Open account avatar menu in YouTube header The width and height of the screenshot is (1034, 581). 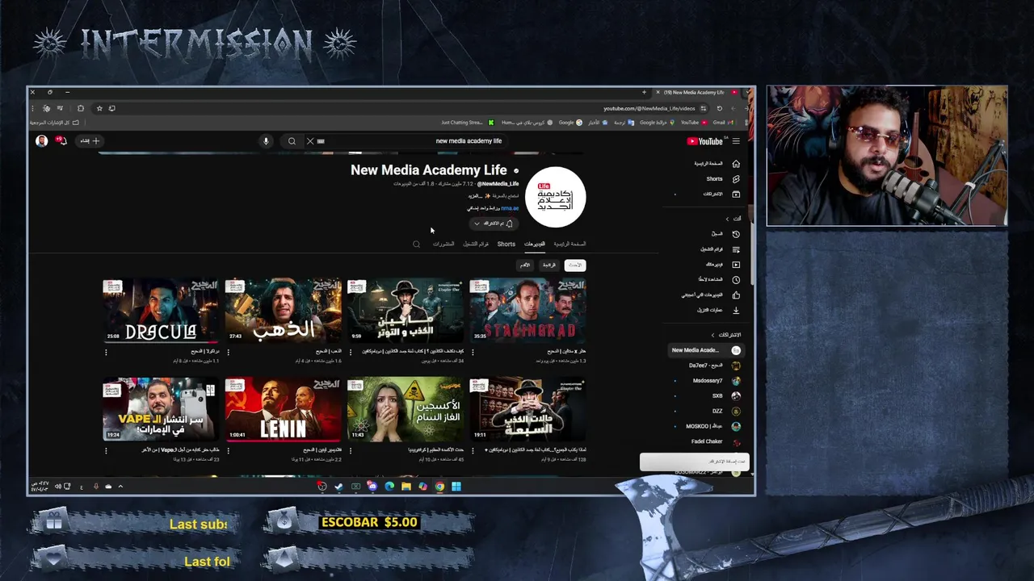click(42, 141)
